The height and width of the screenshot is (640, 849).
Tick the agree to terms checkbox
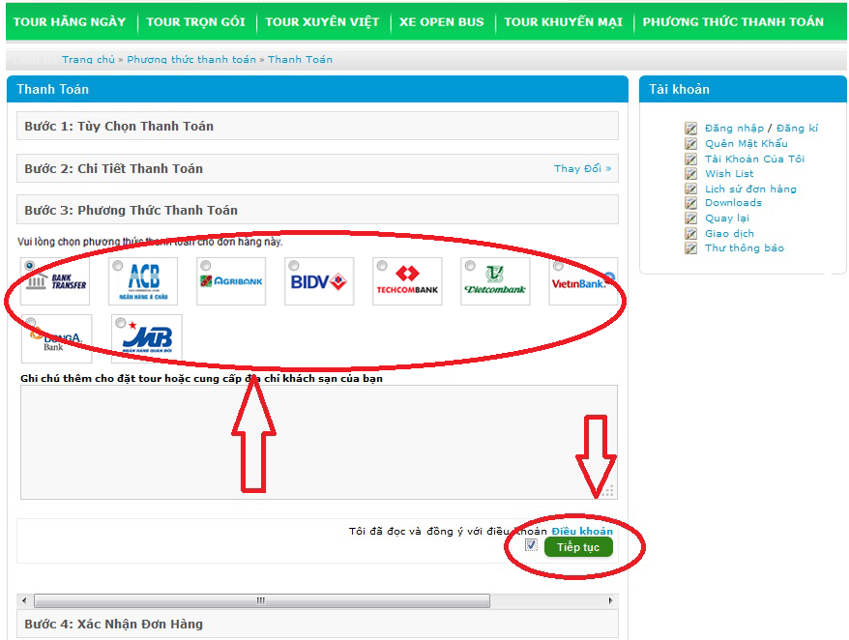(531, 545)
